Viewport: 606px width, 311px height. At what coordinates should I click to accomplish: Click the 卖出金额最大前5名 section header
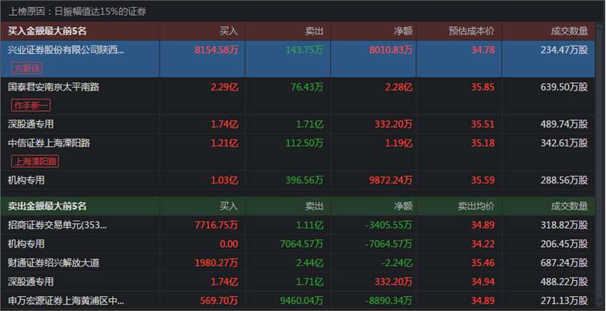(47, 206)
